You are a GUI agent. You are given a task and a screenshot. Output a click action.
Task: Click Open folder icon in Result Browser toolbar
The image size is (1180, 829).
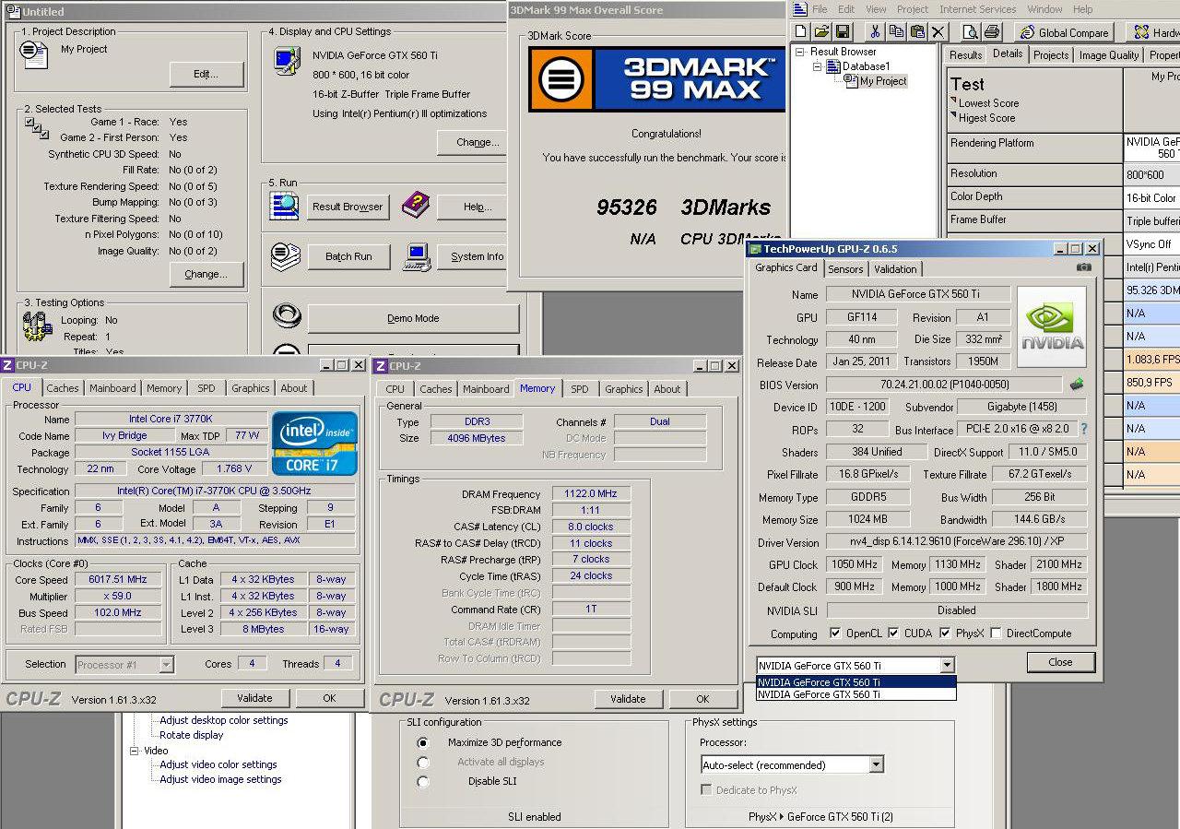click(821, 32)
